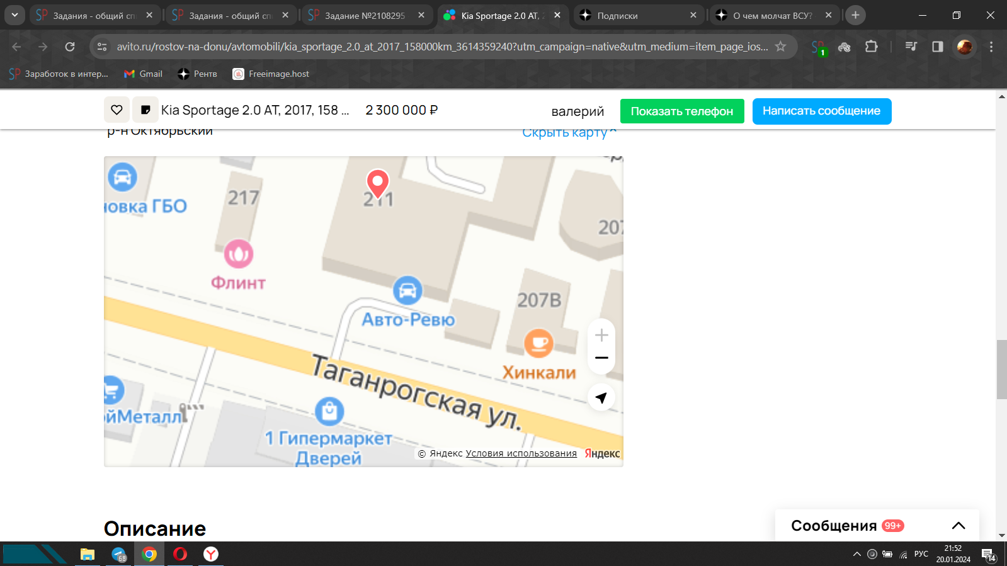Click the scrollbar down arrow
The image size is (1007, 566).
tap(1001, 536)
